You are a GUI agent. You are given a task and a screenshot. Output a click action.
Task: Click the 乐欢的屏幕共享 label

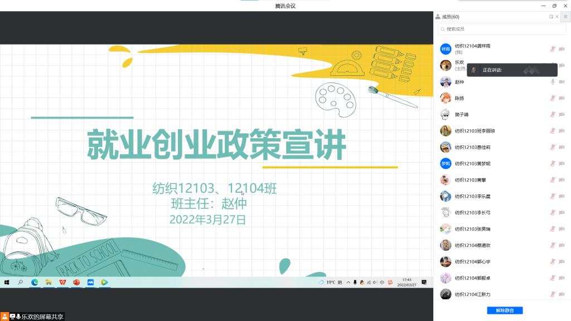click(x=42, y=317)
